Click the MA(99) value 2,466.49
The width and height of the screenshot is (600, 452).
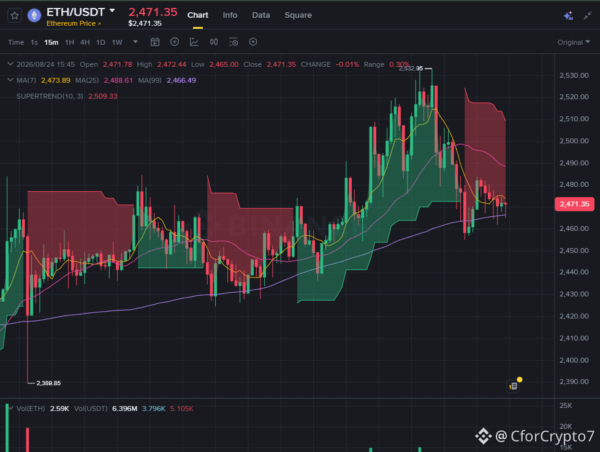[x=181, y=80]
